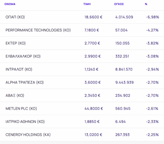The width and height of the screenshot is (164, 144).
Task: Open ΕΚΤΕΡ (ΚΟ) stock details
Action: 16,43
